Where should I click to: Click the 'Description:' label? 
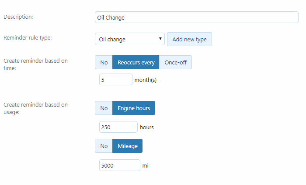(x=18, y=17)
